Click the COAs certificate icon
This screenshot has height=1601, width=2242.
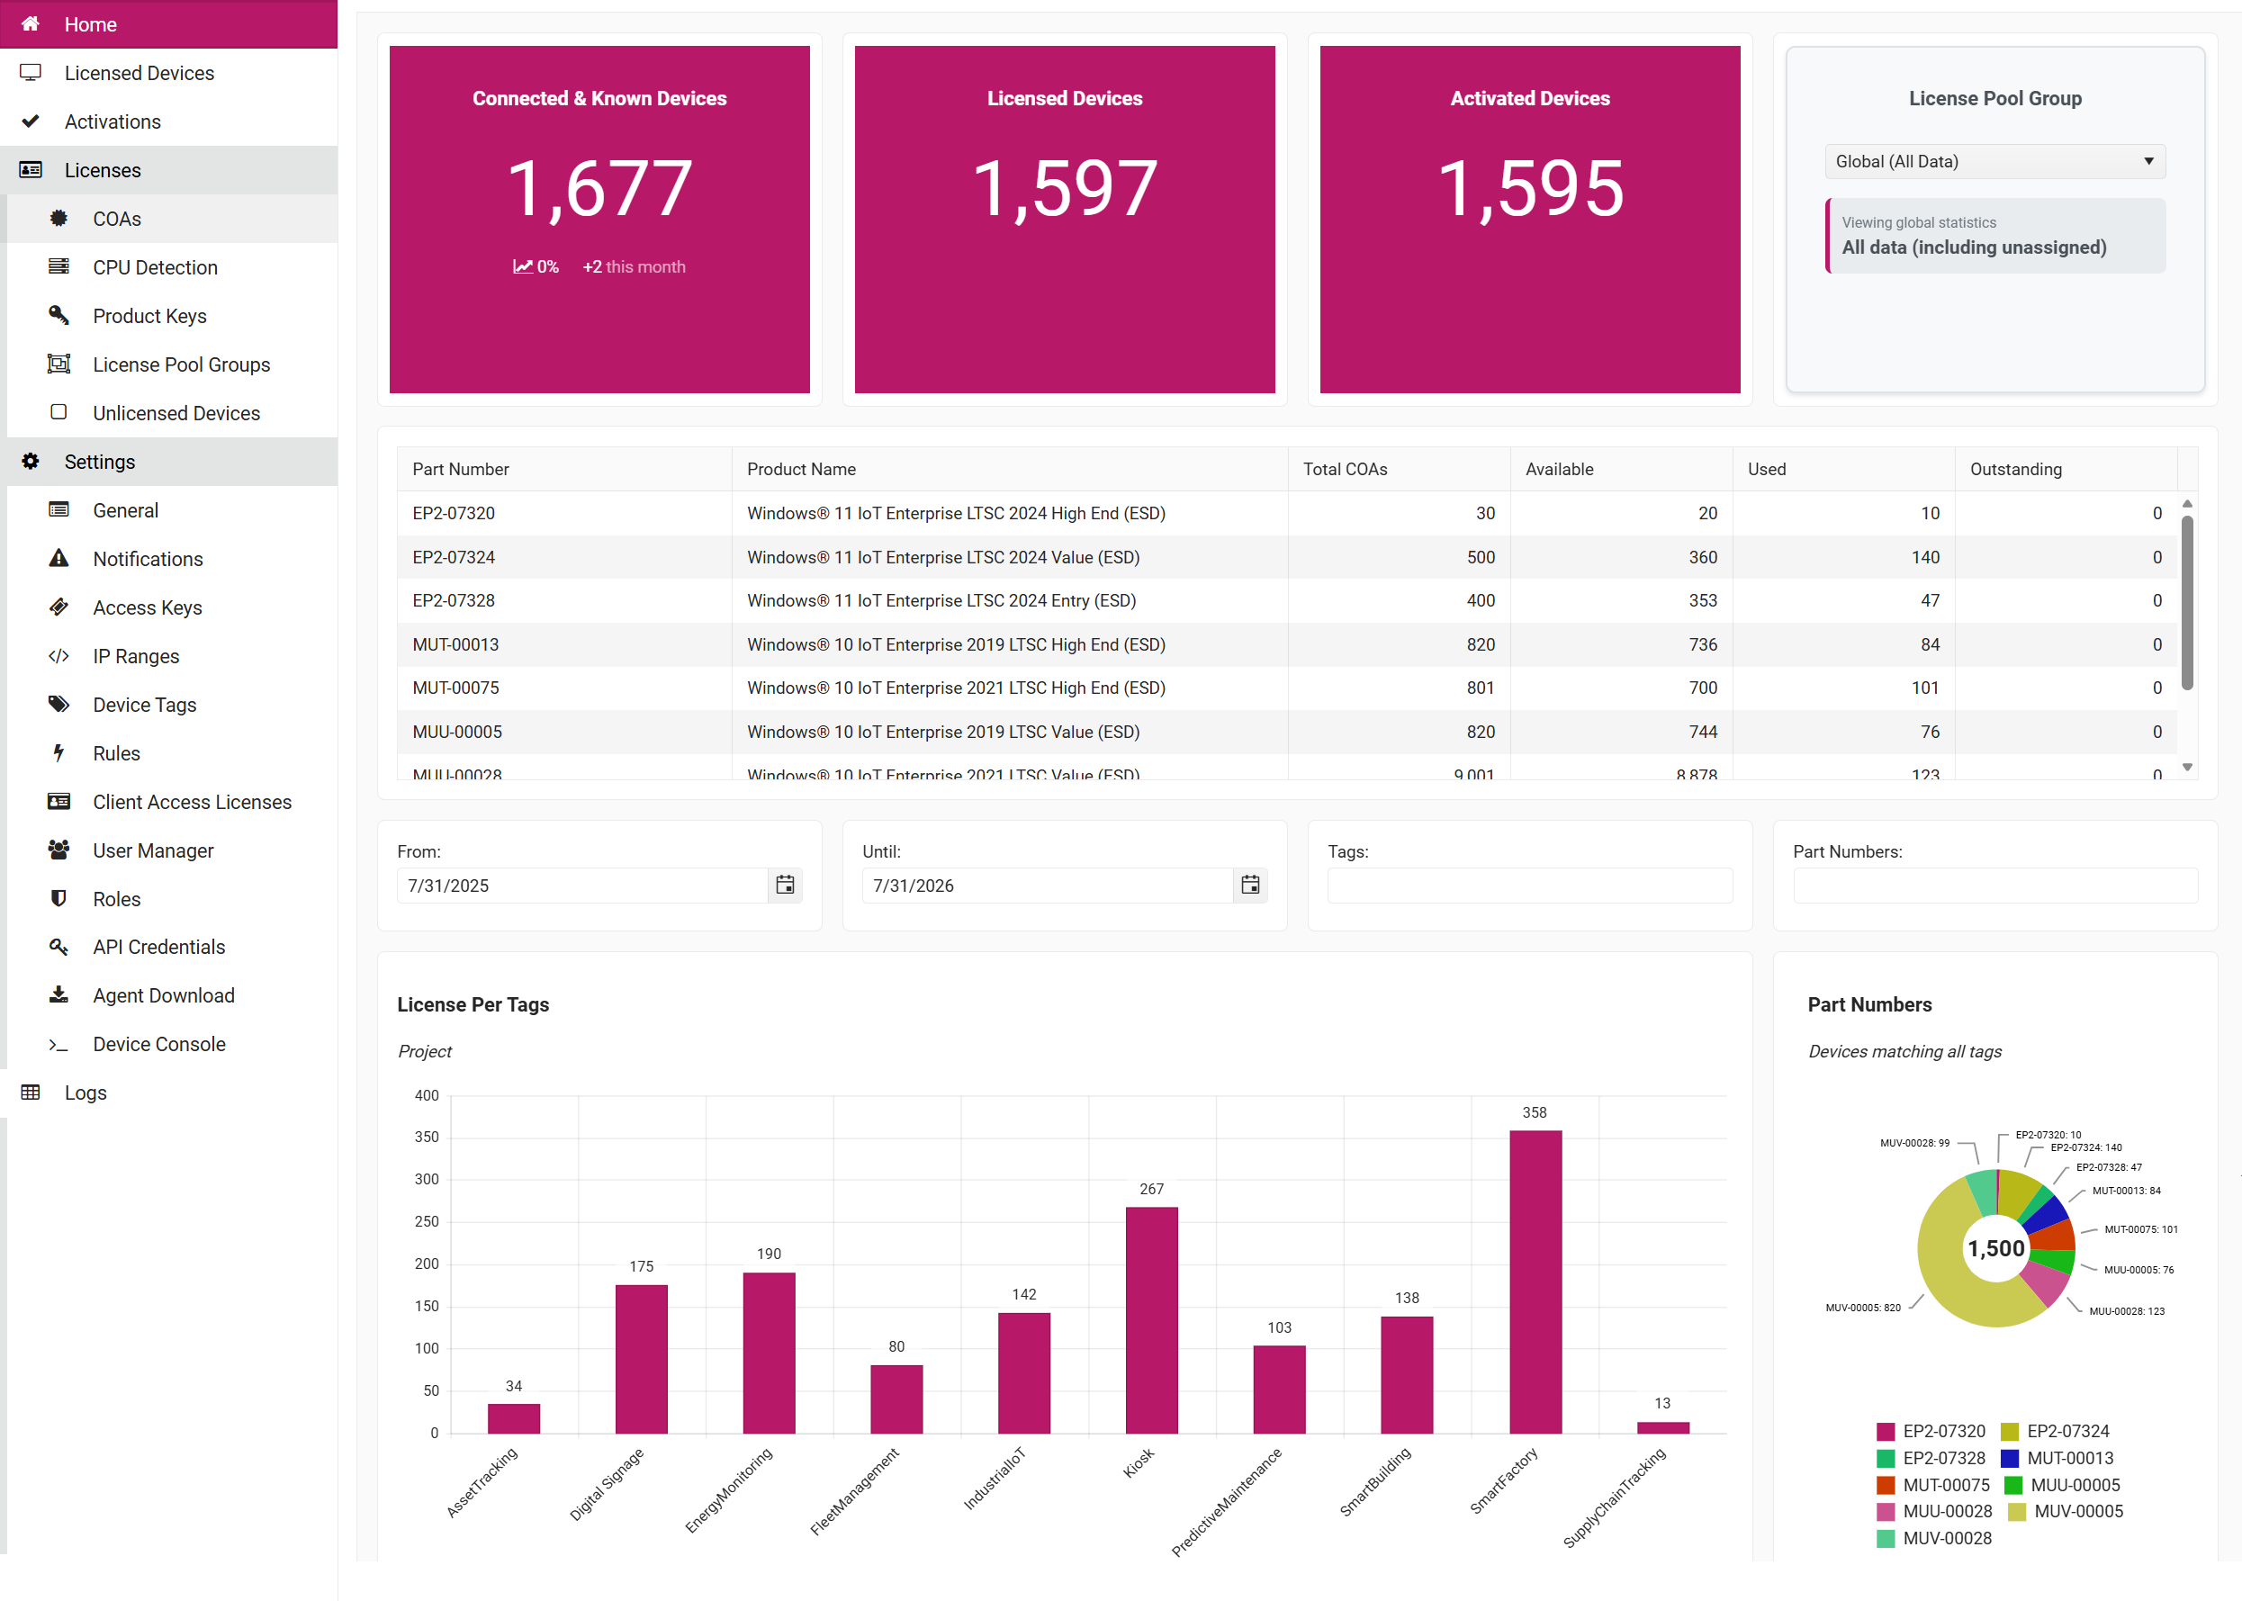point(59,218)
